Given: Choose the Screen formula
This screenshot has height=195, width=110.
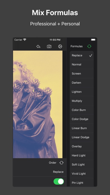Looking at the screenshot, I should tap(82, 73).
